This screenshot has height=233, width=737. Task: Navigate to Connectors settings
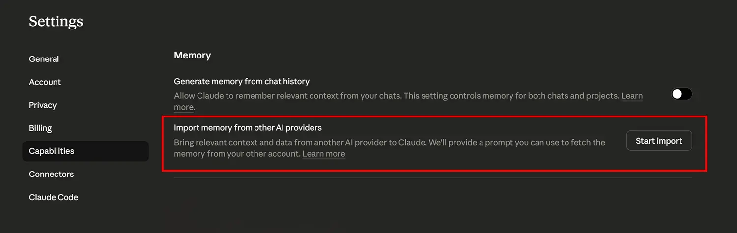51,175
